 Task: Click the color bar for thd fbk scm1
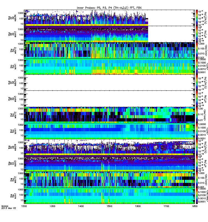(x=197, y=131)
